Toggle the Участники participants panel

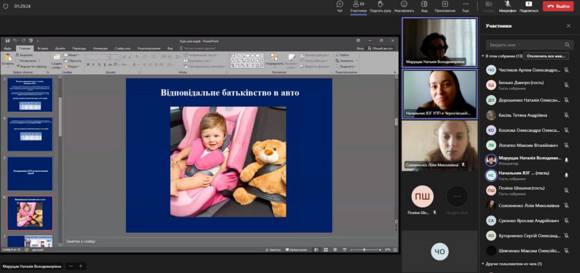358,7
